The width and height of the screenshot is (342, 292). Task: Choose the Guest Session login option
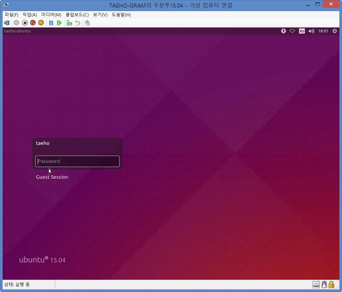click(x=52, y=177)
